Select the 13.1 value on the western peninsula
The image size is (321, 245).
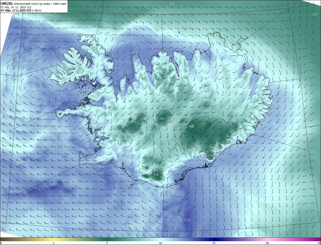click(63, 109)
